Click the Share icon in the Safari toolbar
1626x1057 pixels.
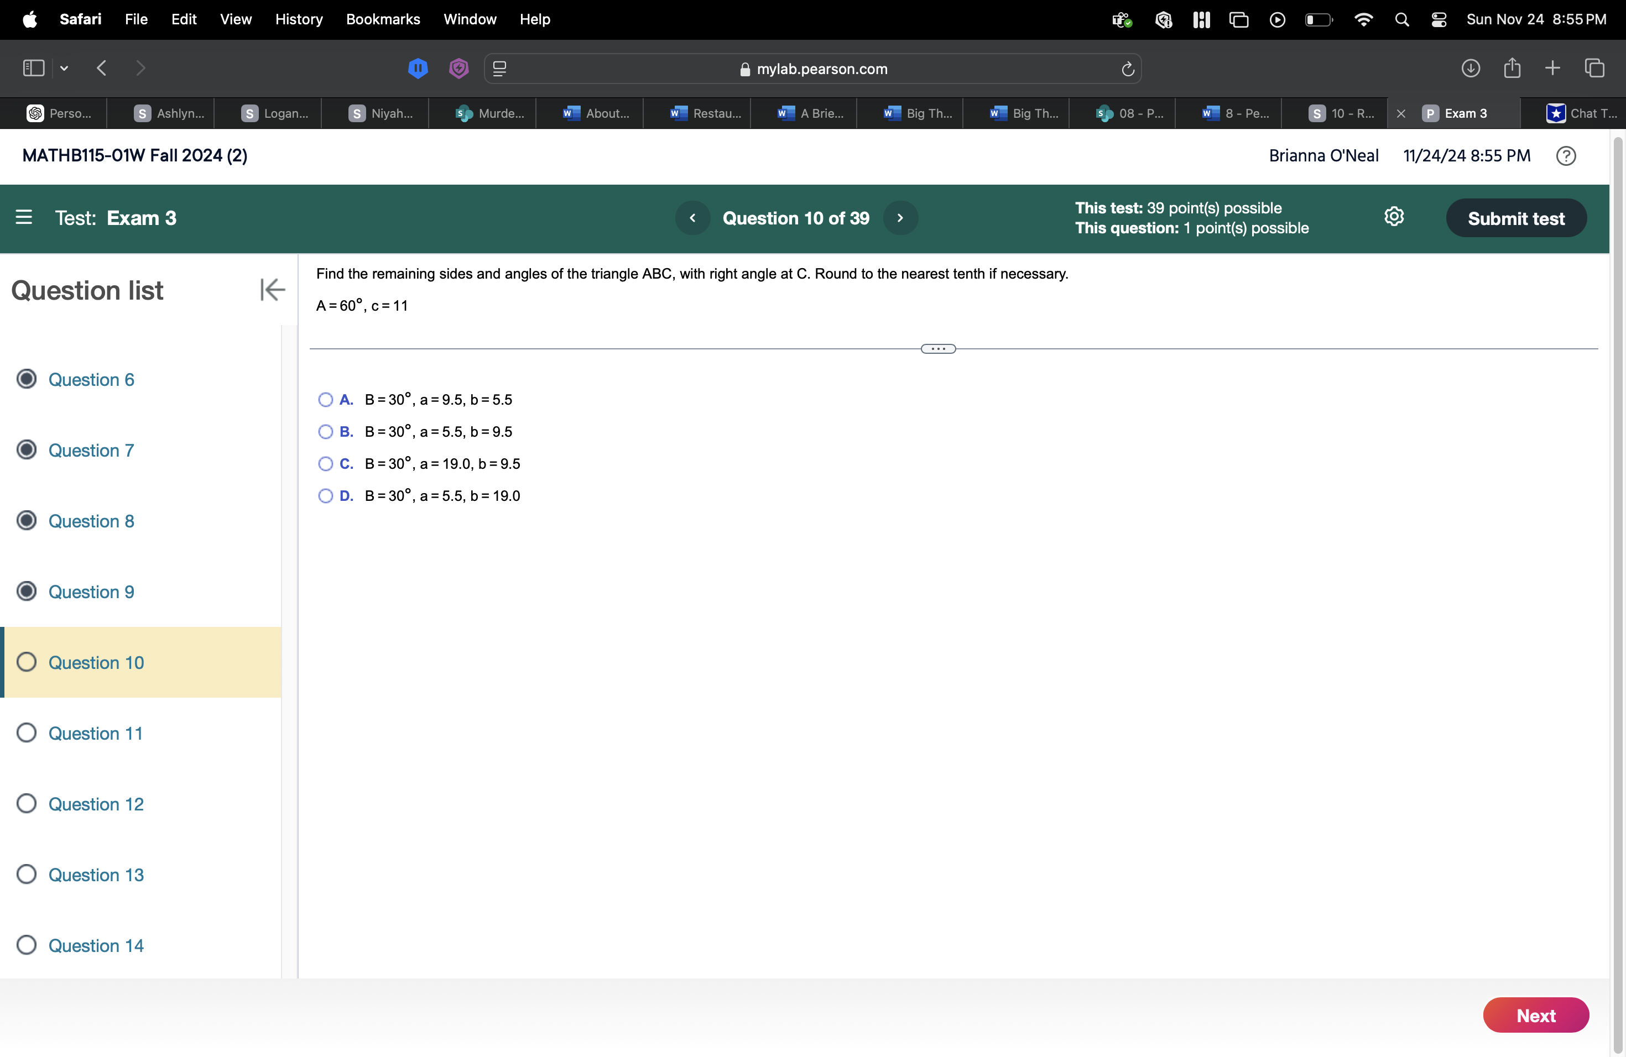[1512, 69]
